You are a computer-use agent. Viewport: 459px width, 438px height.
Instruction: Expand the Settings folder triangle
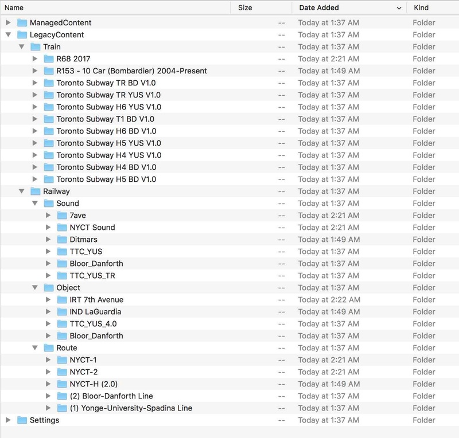coord(8,420)
